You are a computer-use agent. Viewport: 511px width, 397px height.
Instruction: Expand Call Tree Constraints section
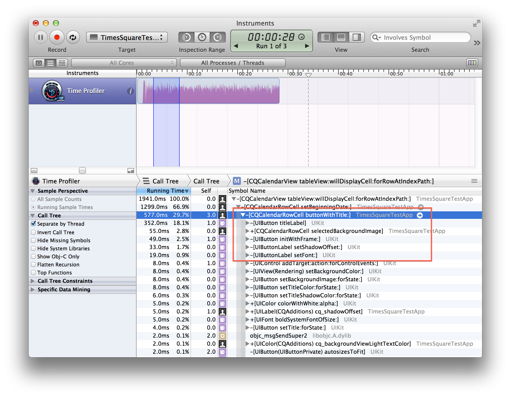(x=33, y=281)
